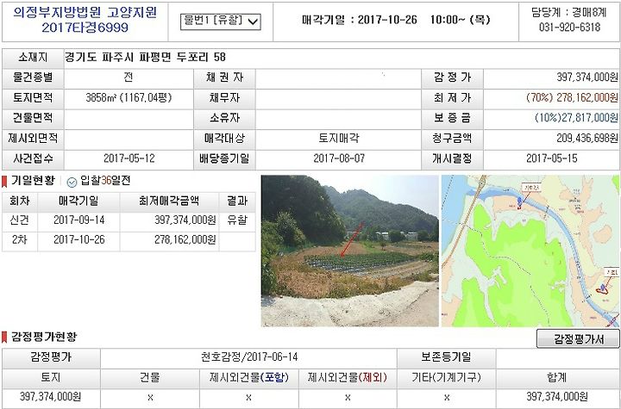Click the 합계 total 397,374,000원
621x409 pixels.
557,396
